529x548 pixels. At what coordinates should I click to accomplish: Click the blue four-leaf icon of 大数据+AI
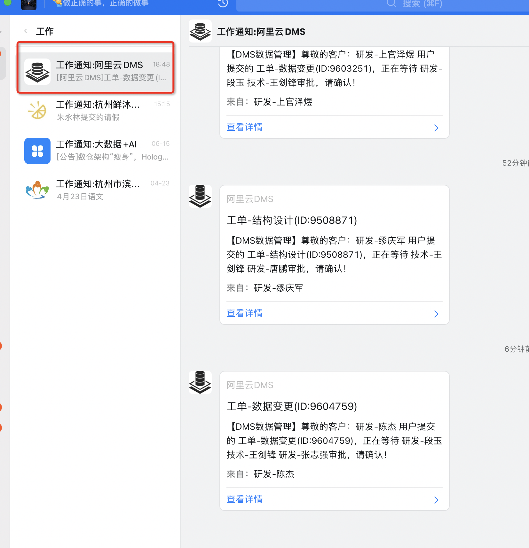pyautogui.click(x=37, y=151)
